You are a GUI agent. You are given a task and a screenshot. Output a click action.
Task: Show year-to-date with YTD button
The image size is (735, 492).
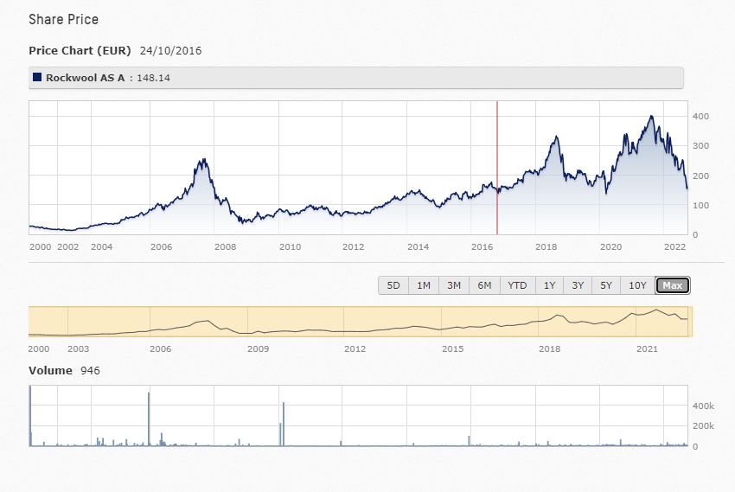[x=517, y=285]
